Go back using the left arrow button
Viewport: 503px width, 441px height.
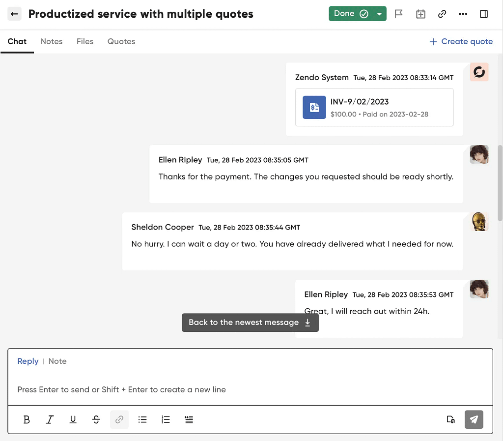pos(14,14)
